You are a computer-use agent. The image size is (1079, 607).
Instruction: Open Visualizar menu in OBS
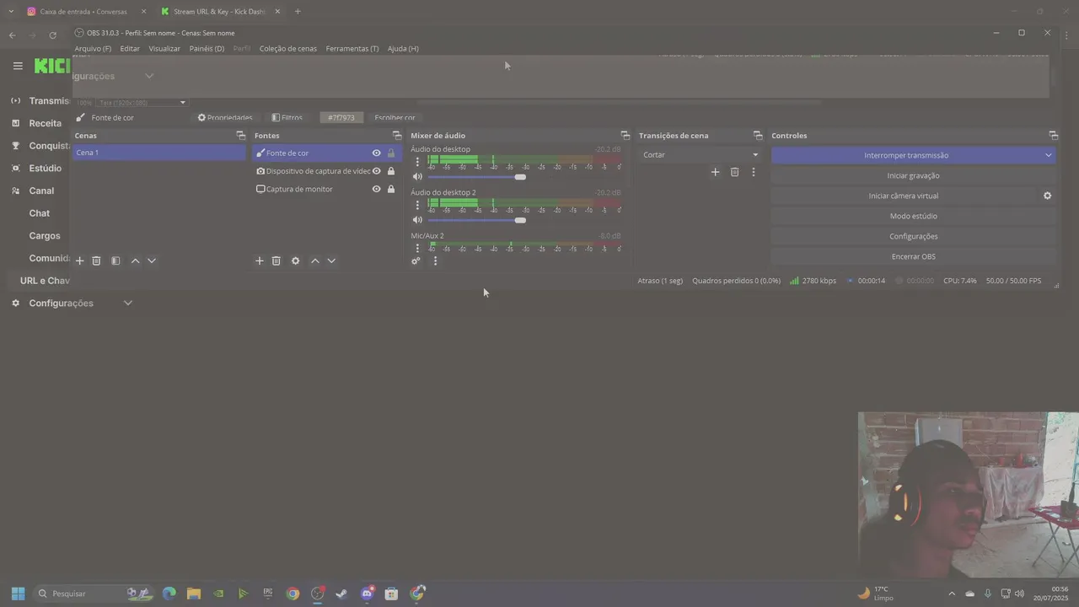[x=164, y=49]
